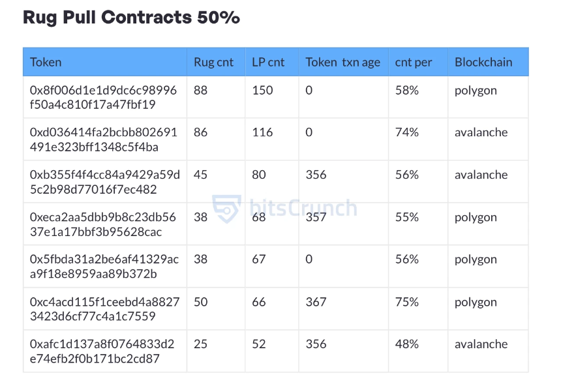Select the LP cnt value 150

point(262,90)
